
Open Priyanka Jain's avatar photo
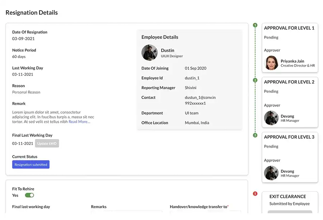coord(271,63)
